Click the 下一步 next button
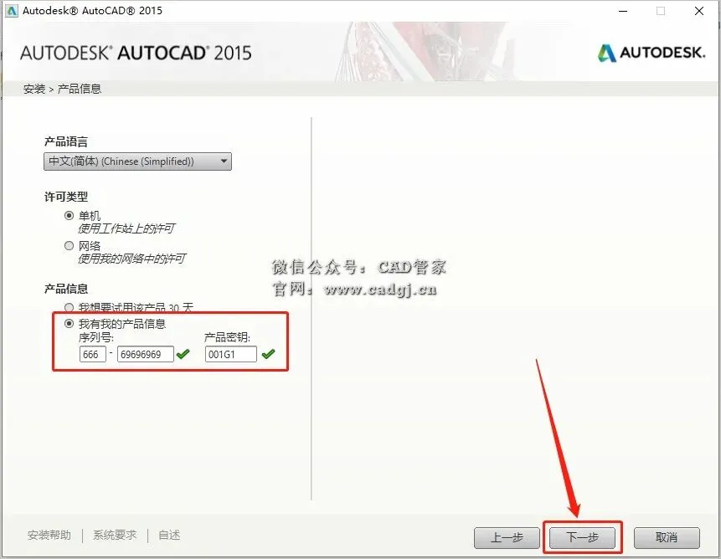721x559 pixels. tap(582, 537)
